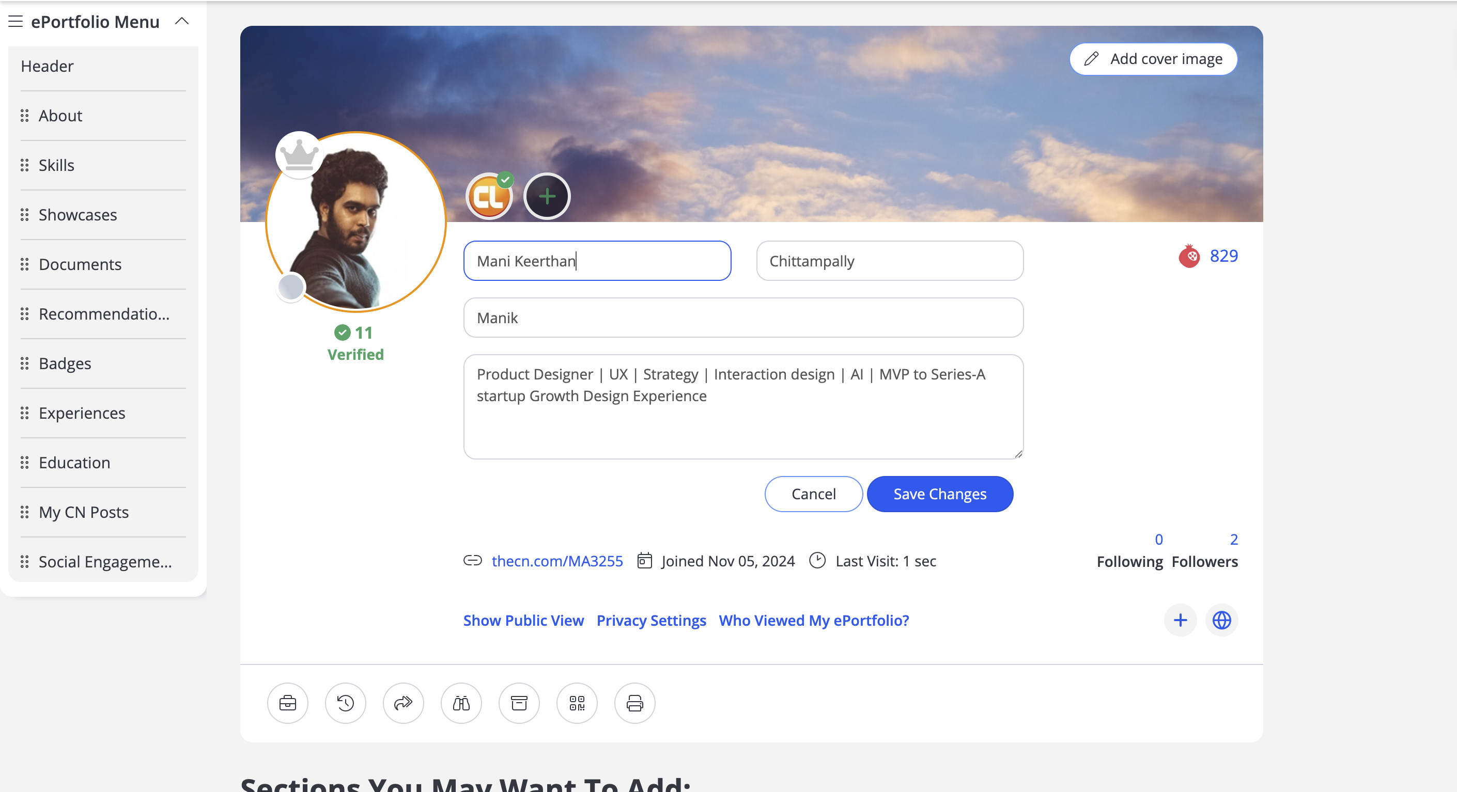Click the crown icon on profile photo

pos(299,154)
